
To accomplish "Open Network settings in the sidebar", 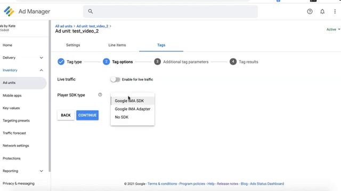I will pos(15,146).
